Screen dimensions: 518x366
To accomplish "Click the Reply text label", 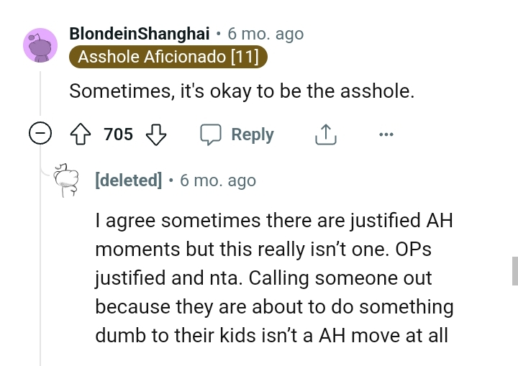I will pyautogui.click(x=253, y=134).
